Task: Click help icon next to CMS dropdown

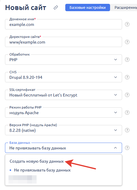Action: (x=127, y=77)
